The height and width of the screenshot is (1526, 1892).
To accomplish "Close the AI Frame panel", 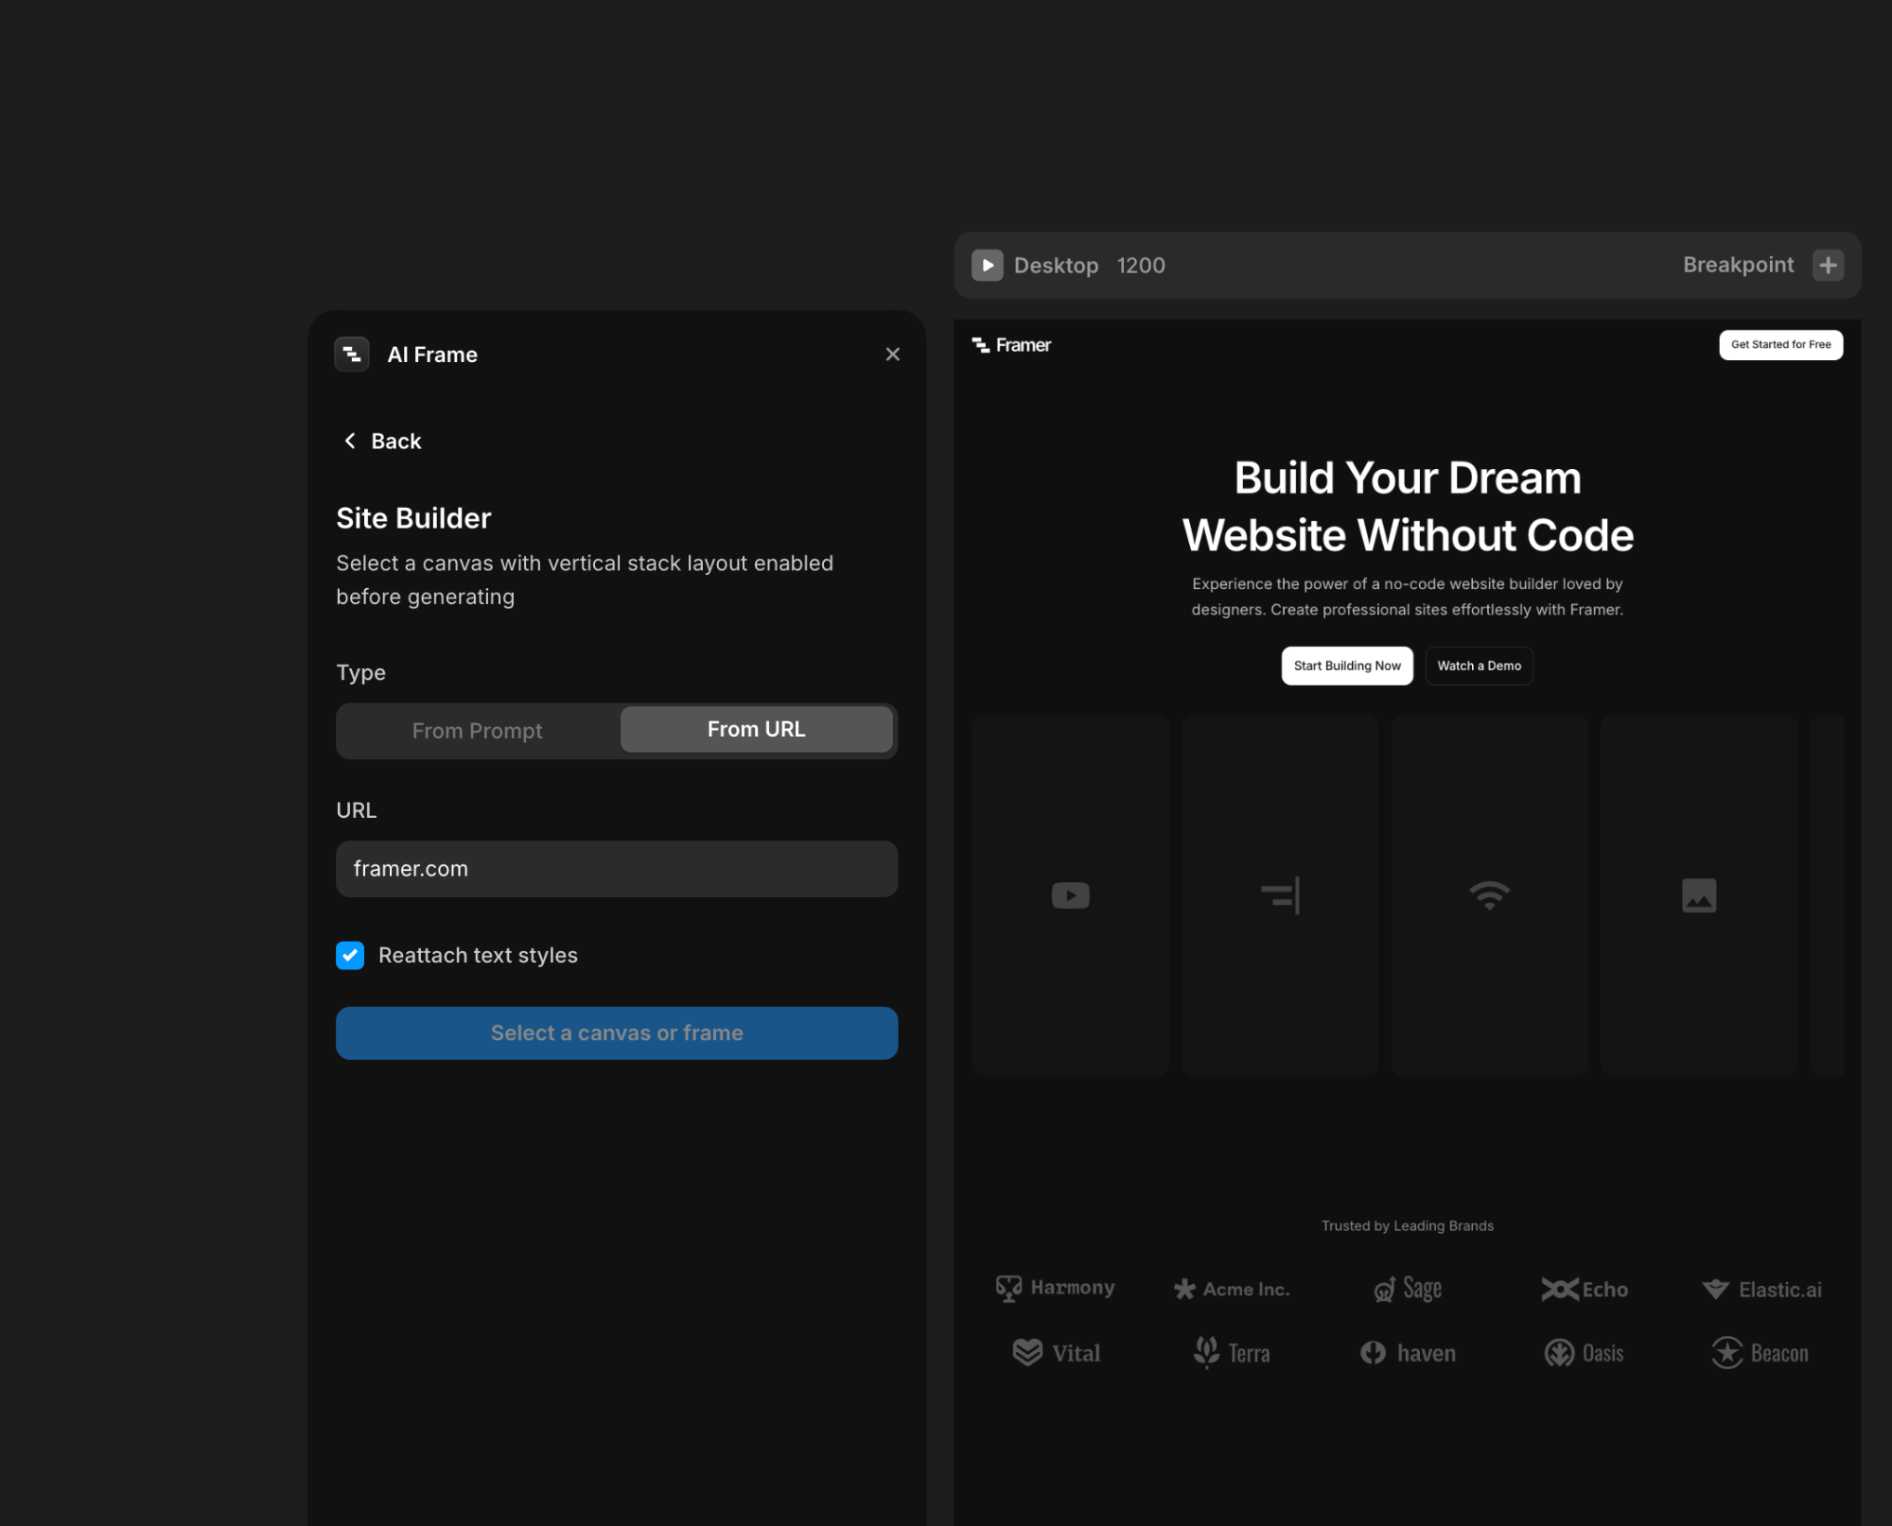I will [x=892, y=355].
